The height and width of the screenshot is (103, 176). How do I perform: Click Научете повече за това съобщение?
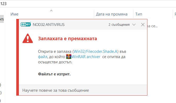[56, 90]
